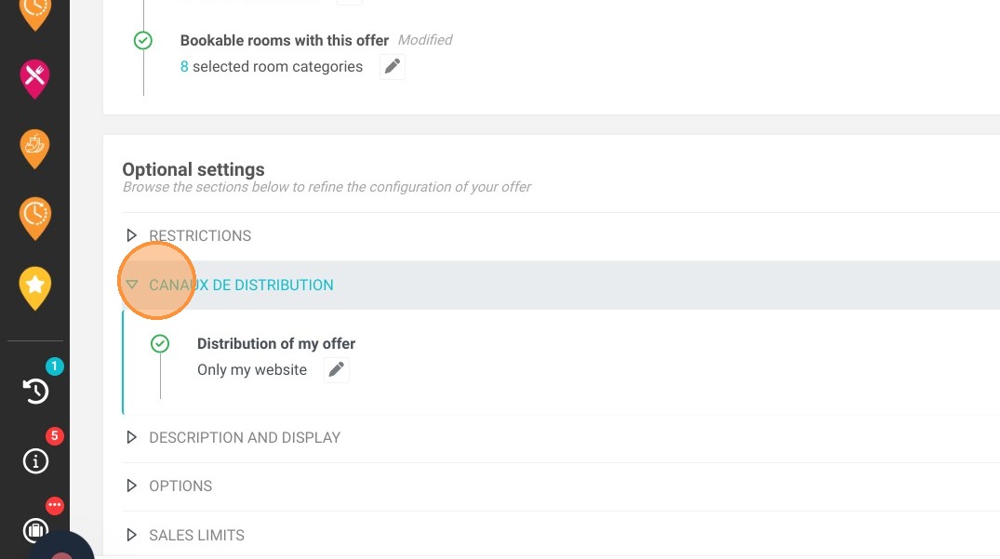Open the yellow star pin icon

pyautogui.click(x=34, y=287)
